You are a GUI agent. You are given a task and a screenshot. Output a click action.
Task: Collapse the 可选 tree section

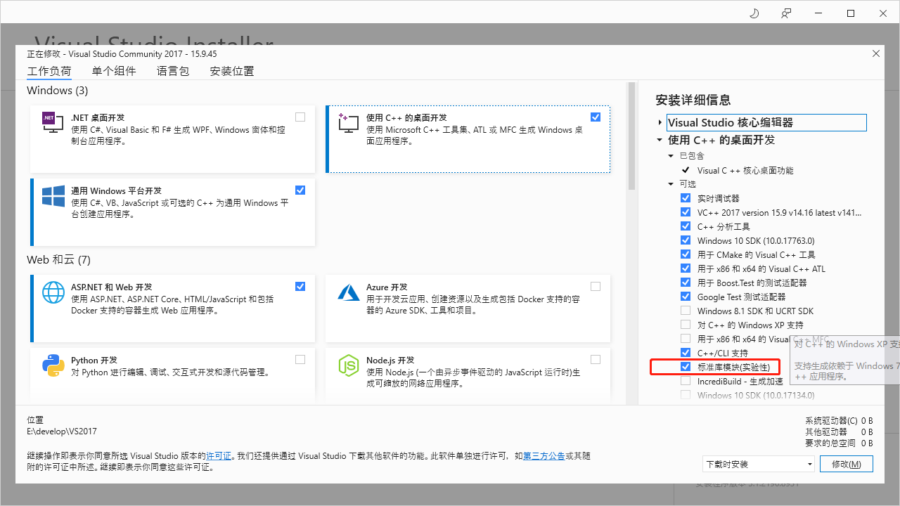[x=670, y=183]
